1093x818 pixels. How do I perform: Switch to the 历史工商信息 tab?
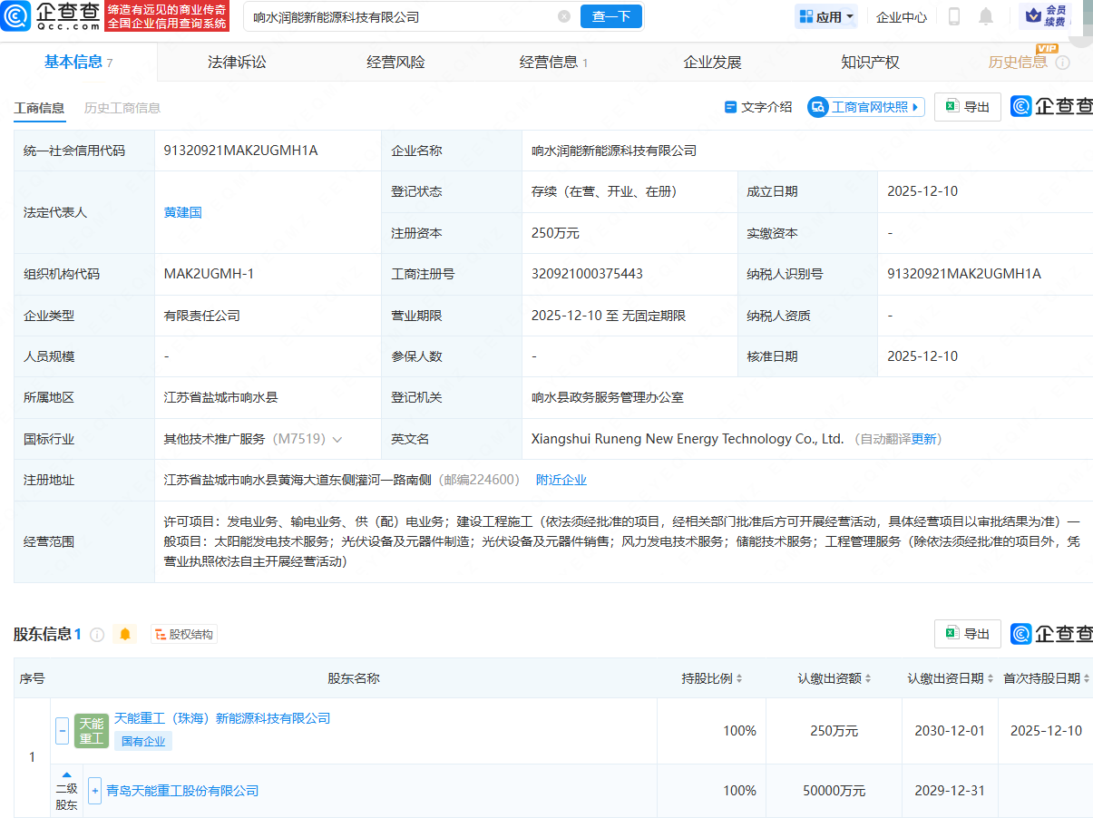point(121,106)
